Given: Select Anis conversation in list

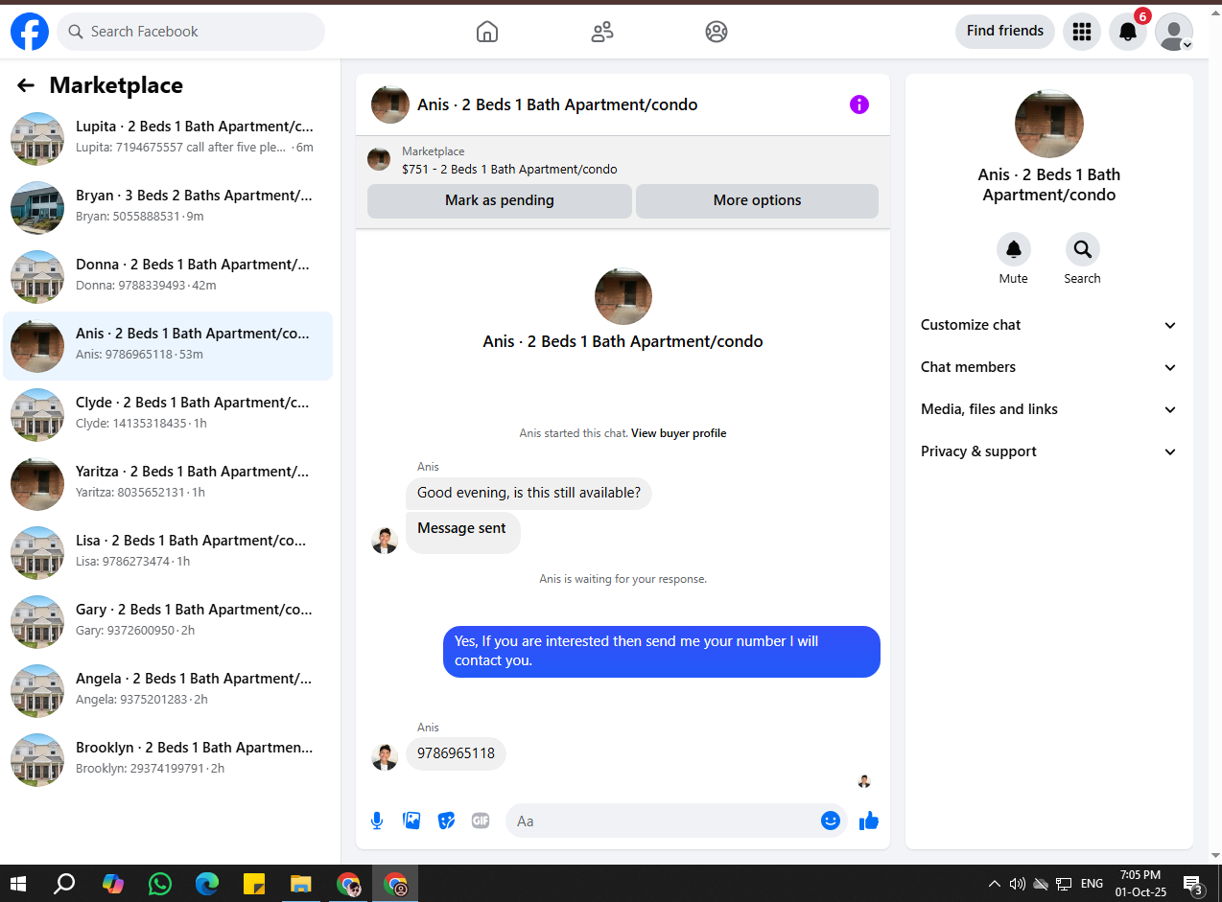Looking at the screenshot, I should coord(169,345).
